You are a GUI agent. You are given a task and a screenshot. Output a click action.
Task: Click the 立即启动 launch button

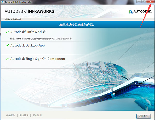[144, 116]
